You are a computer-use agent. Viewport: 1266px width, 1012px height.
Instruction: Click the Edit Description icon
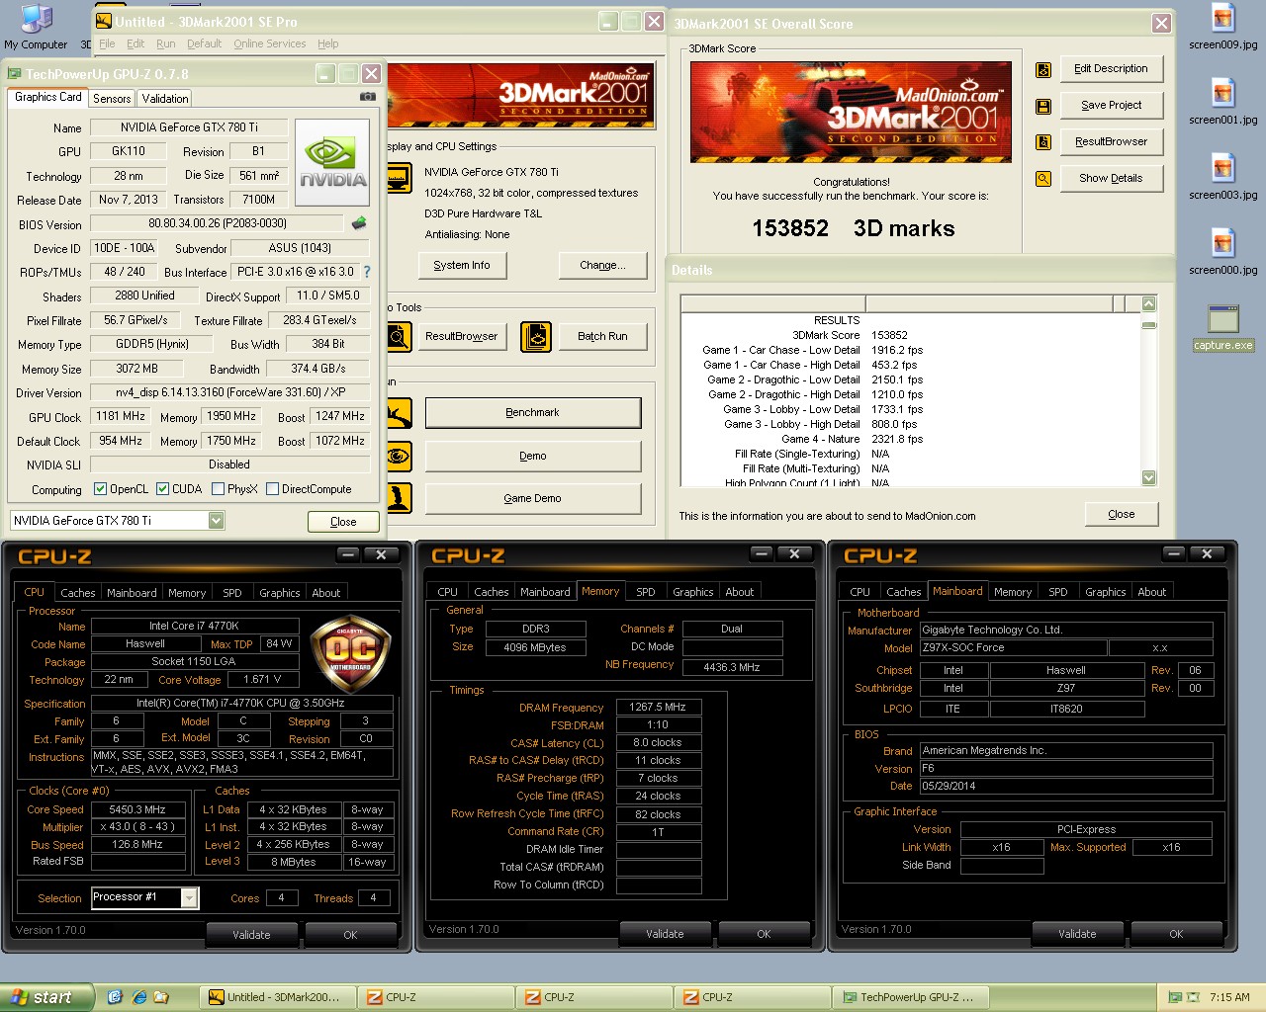coord(1042,69)
